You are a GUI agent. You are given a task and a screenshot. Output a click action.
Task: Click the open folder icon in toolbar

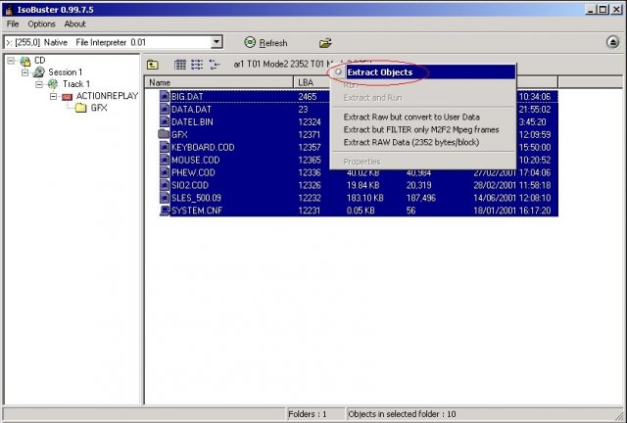coord(325,43)
